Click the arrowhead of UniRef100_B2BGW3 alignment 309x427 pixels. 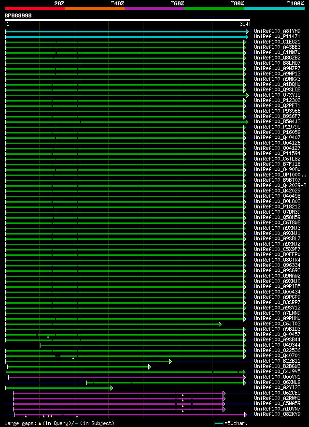coord(149,367)
